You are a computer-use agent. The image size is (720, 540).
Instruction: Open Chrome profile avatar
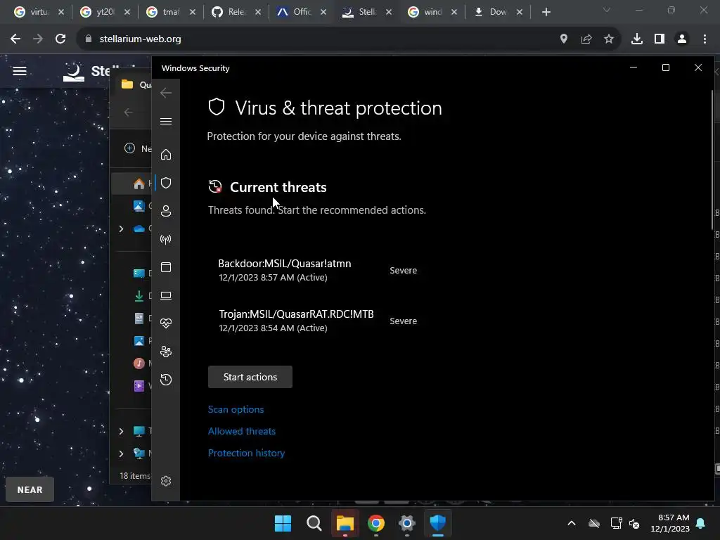682,39
